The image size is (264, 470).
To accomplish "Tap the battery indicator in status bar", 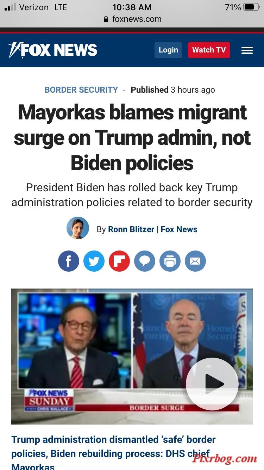I will click(x=251, y=7).
